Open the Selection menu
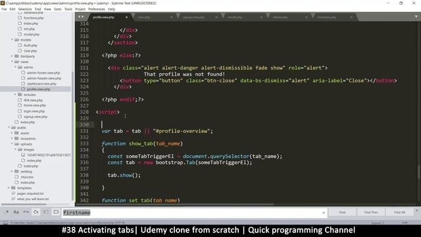 pos(25,9)
